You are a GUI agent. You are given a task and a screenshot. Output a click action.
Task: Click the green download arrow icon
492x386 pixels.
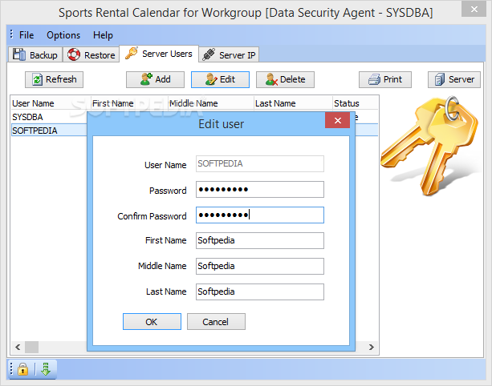coord(46,369)
